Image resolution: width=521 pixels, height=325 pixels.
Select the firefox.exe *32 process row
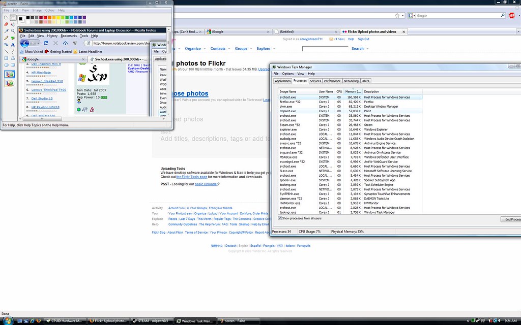pos(350,102)
